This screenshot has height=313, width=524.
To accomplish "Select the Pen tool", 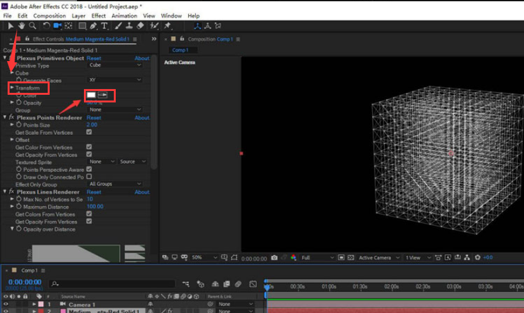I will (x=93, y=25).
